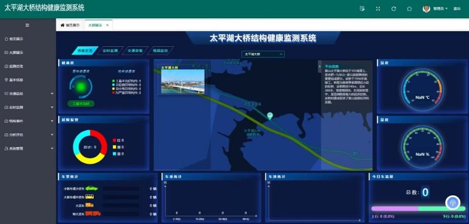Switch to the 首页展示 page tab
Screen dimensions: 469x224
coord(70,25)
